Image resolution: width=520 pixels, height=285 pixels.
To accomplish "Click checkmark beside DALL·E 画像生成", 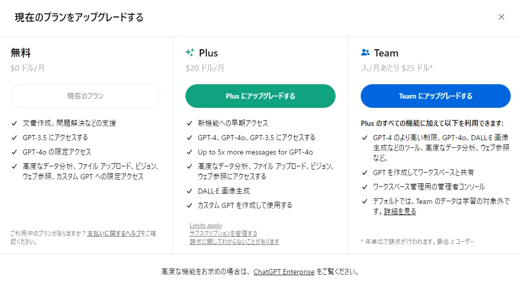I will (x=190, y=191).
